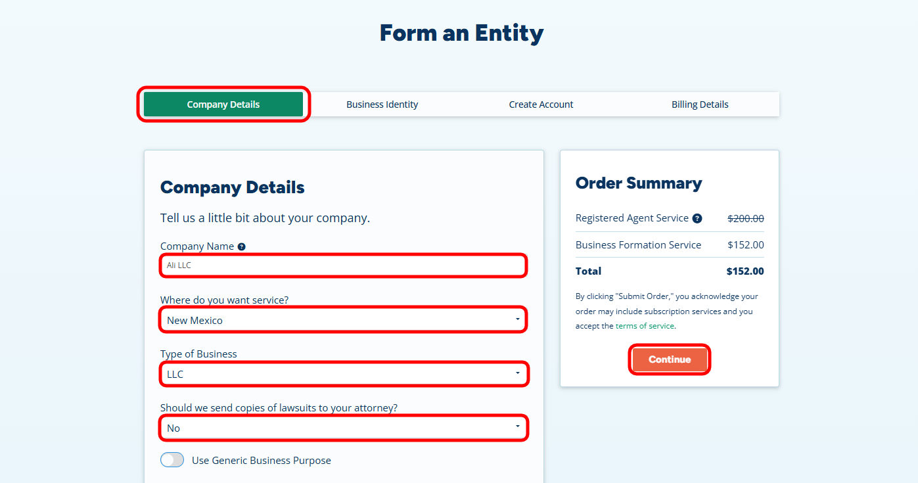Open the Billing Details tab

(x=700, y=104)
